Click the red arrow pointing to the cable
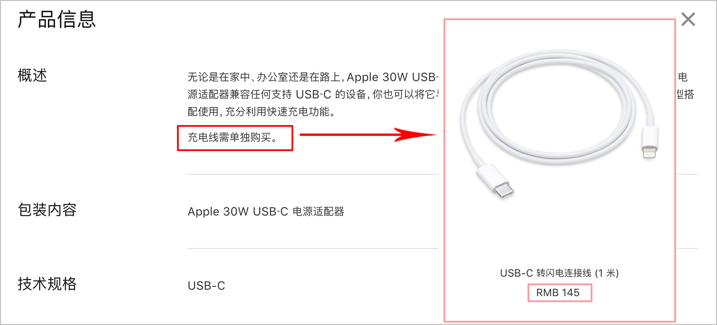 click(368, 135)
